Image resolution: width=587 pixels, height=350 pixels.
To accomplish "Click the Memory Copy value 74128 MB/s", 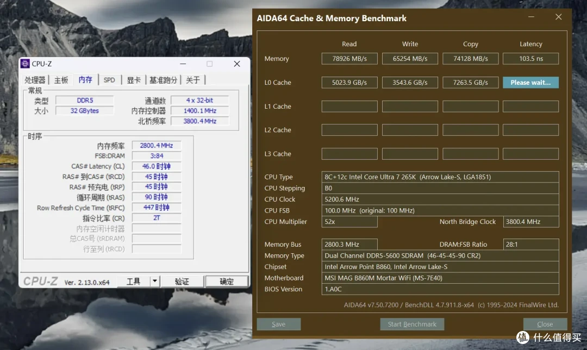I will pos(471,59).
